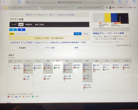Open player 黒原 拓未 under 広島
The height and width of the screenshot is (110, 138).
pyautogui.click(x=87, y=85)
